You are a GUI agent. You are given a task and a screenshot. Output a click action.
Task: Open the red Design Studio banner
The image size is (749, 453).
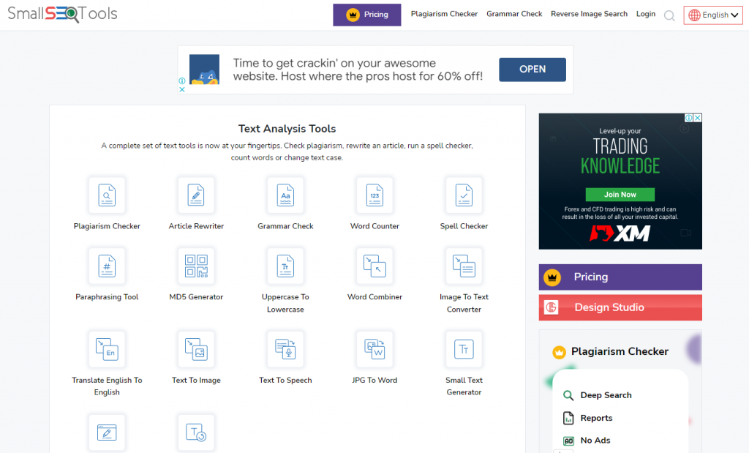point(620,307)
